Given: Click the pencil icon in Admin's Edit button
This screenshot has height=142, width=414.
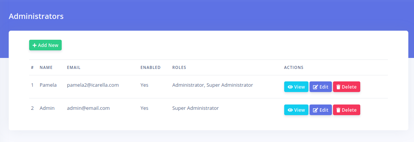Looking at the screenshot, I should coord(315,110).
